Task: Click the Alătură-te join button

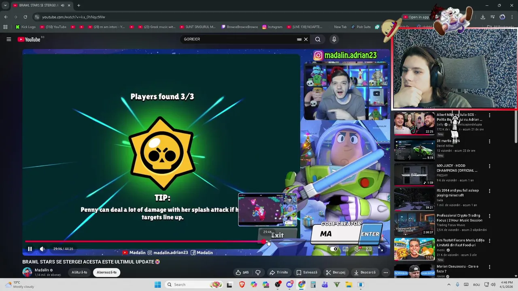Action: [79, 272]
